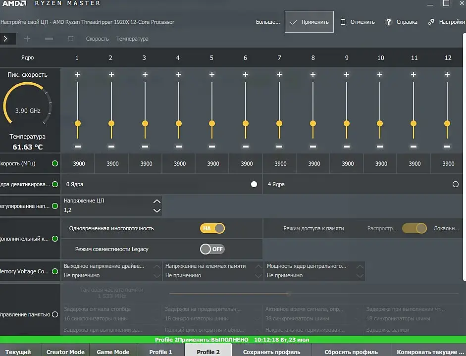
Task: Decrease Напряжение ЦП with down chevron
Action: 157,211
